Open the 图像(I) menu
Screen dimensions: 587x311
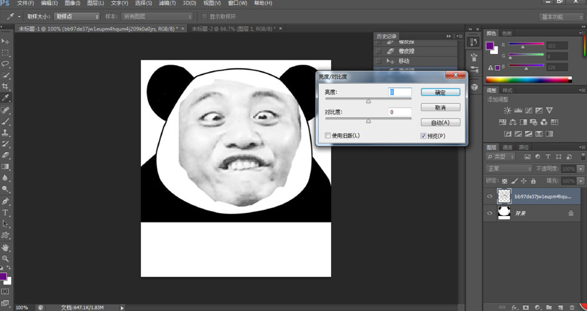[72, 4]
